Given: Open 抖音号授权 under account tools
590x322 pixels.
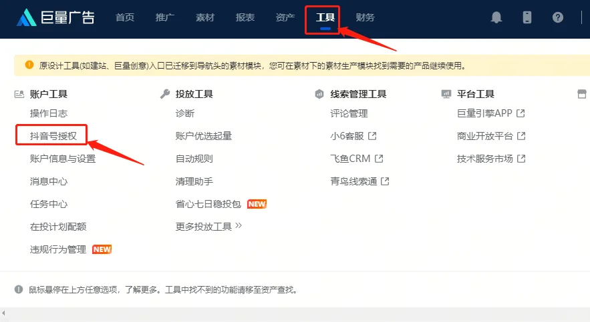Looking at the screenshot, I should [53, 136].
